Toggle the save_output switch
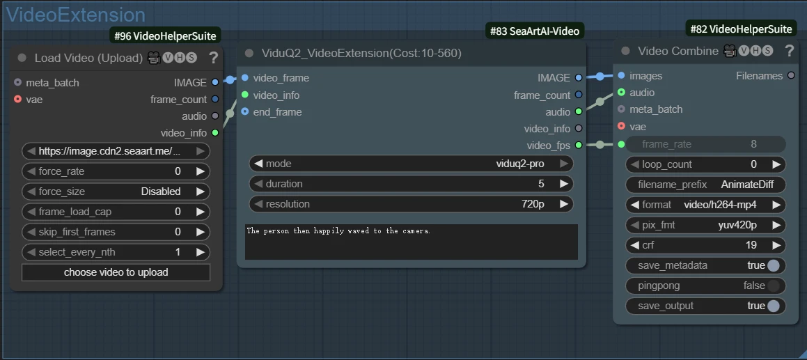Image resolution: width=807 pixels, height=360 pixels. coord(772,306)
